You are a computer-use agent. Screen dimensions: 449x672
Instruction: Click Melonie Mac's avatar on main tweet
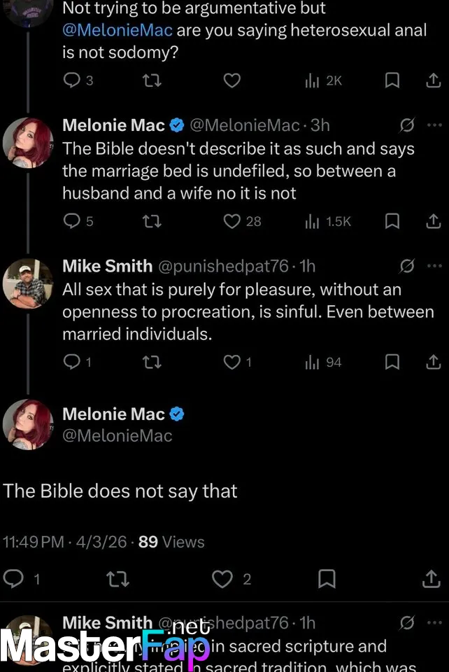point(27,424)
